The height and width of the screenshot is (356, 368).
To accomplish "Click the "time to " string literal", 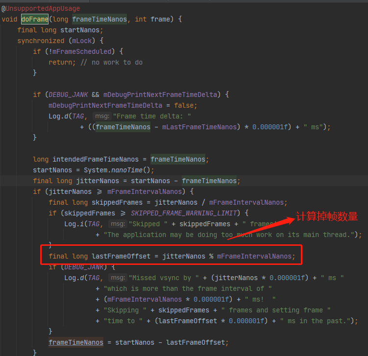I will pyautogui.click(x=123, y=321).
